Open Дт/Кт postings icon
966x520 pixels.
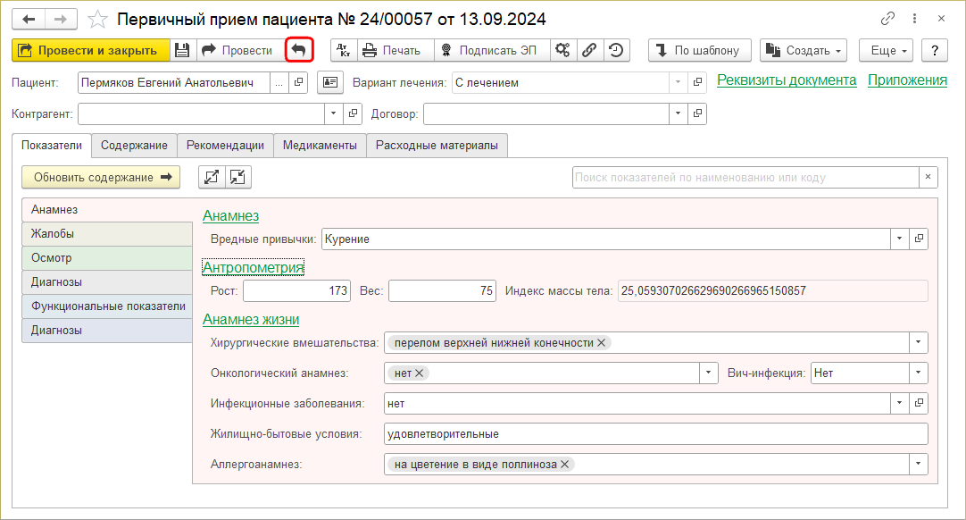click(344, 50)
